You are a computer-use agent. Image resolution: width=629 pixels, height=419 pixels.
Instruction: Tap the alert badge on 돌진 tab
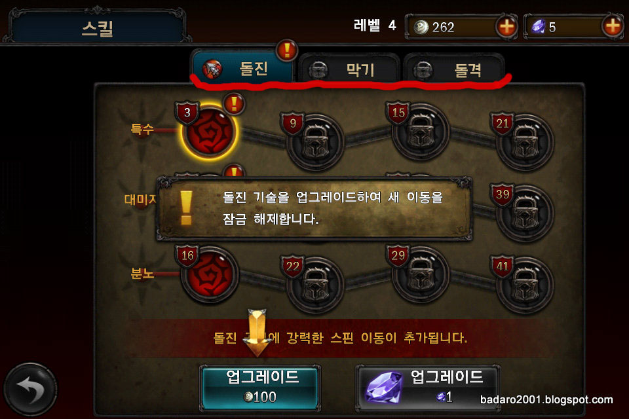(x=287, y=50)
